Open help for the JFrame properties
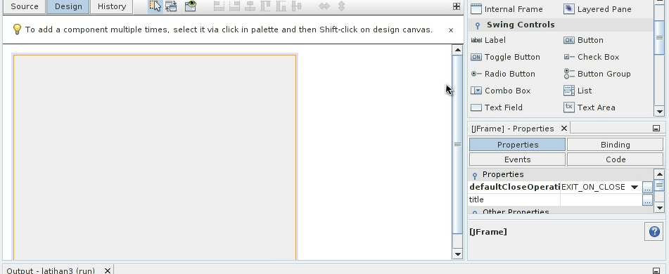The image size is (669, 274). (654, 231)
